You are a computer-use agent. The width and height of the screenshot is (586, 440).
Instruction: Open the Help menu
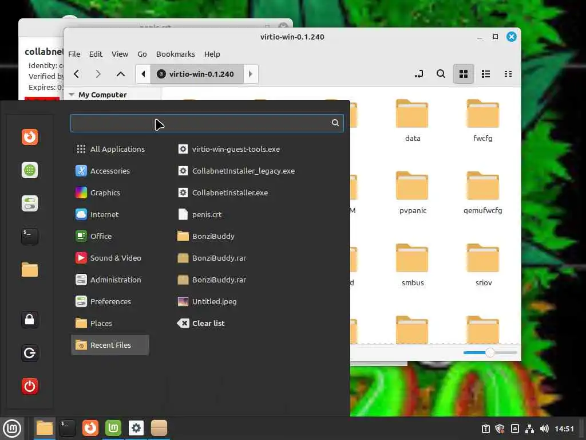[x=212, y=54]
